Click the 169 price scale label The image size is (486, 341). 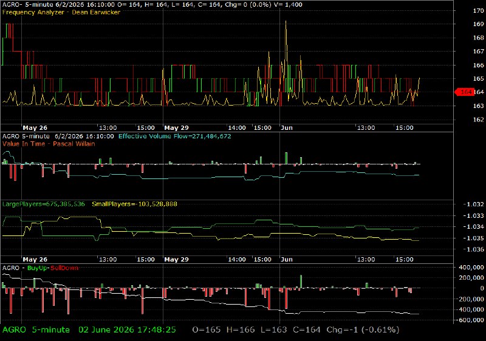[479, 24]
